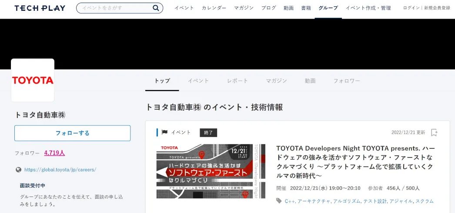
Task: Click the テスト設計 tag link
Action: [375, 201]
